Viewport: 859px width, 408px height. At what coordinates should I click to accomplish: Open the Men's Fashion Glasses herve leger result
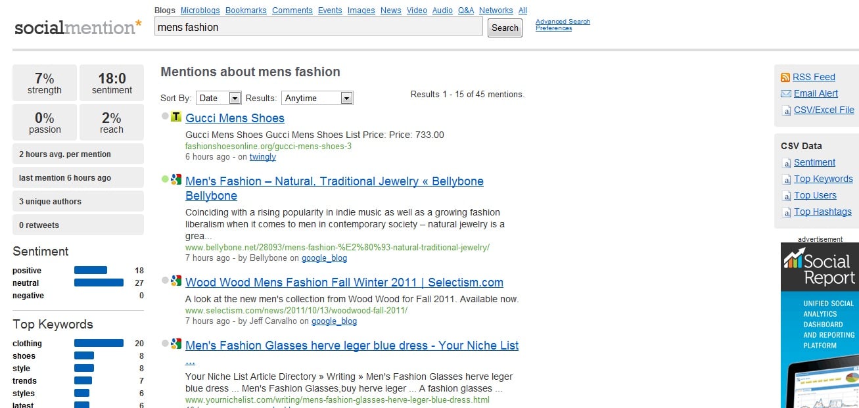click(x=352, y=353)
